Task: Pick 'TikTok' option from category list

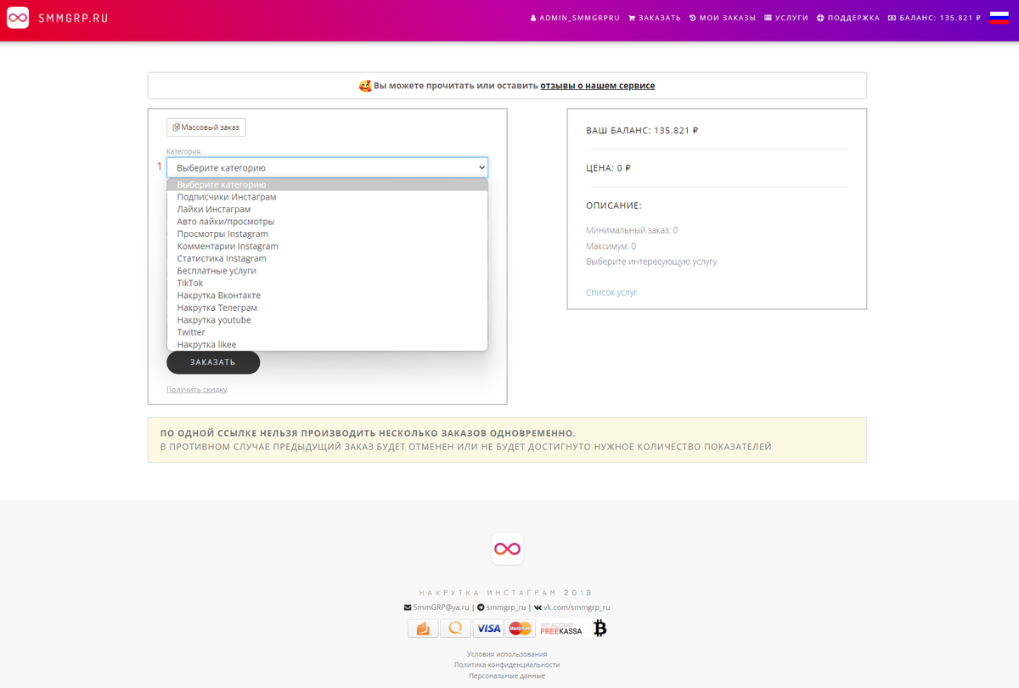Action: [190, 283]
